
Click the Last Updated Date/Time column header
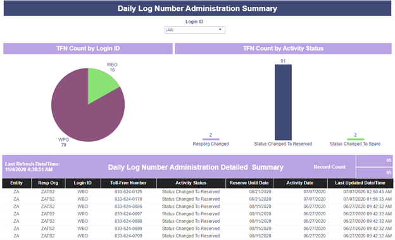point(360,183)
